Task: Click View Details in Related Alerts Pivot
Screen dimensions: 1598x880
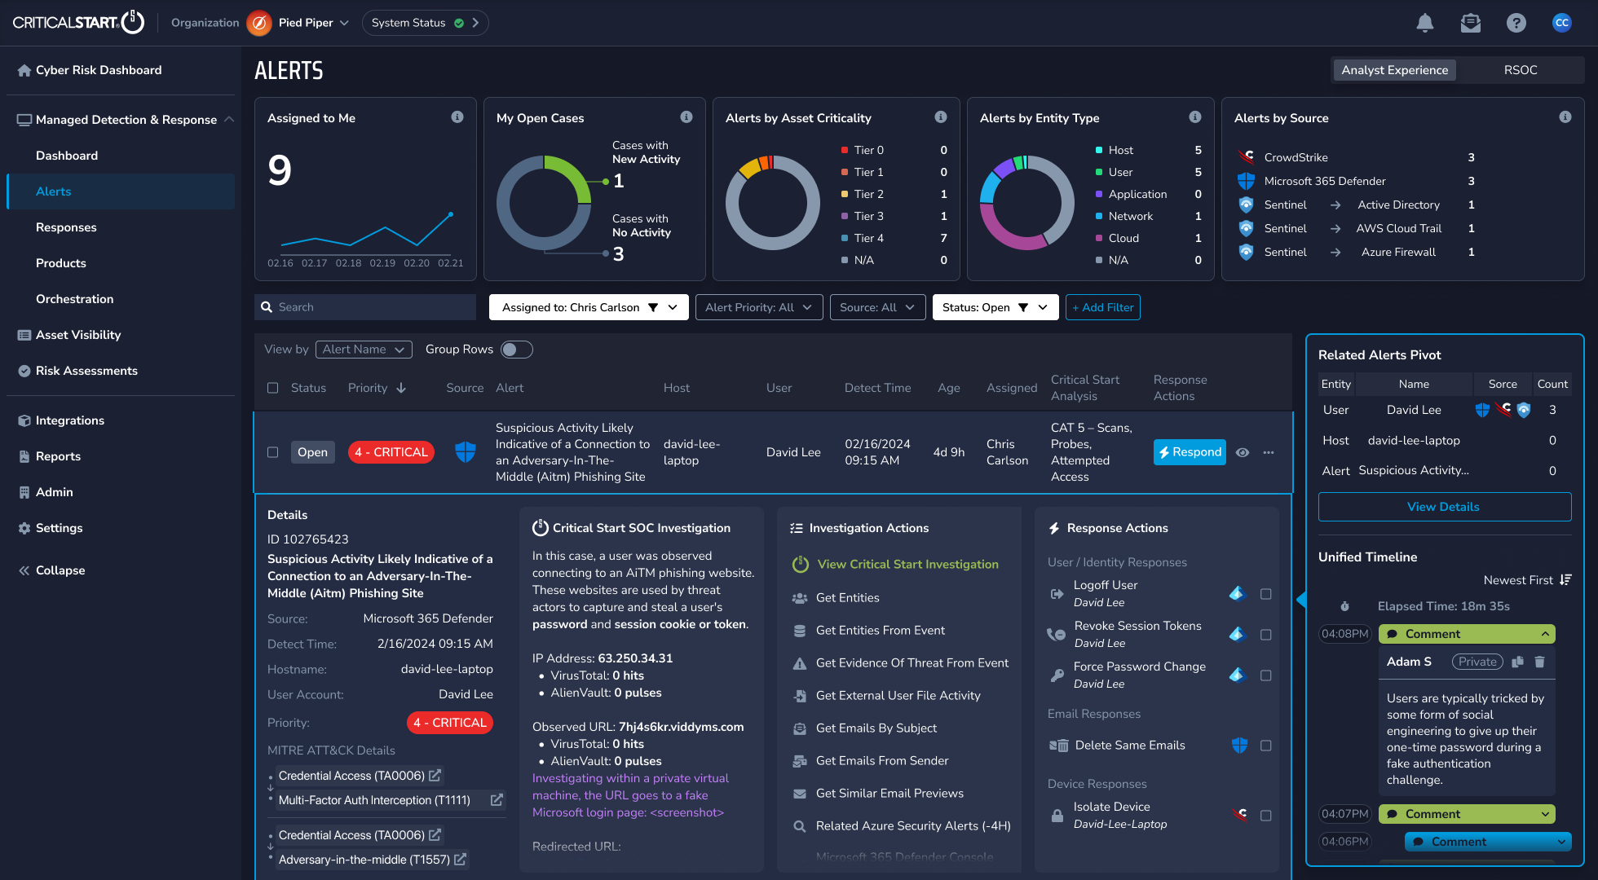Action: coord(1444,507)
